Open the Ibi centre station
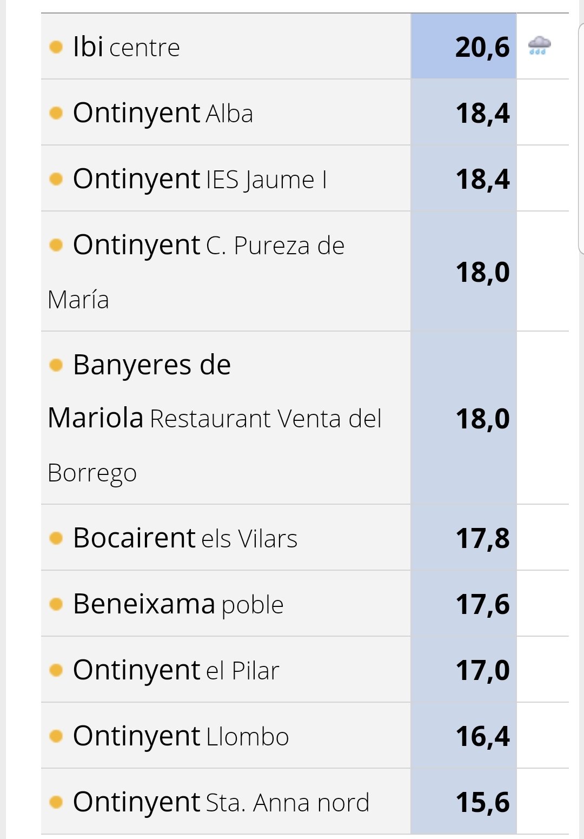Screen dimensions: 584x839 pyautogui.click(x=127, y=47)
